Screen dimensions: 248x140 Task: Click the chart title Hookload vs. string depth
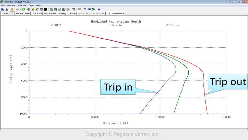click(x=116, y=21)
